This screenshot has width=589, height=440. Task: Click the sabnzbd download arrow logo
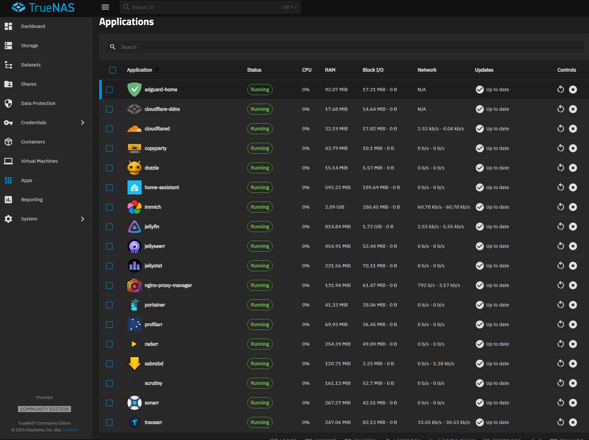(x=135, y=364)
